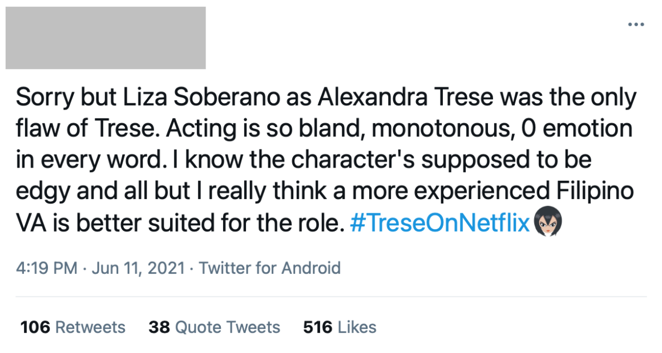This screenshot has height=353, width=662.
Task: Open the #TreseOnNetflix hashtag link
Action: tap(440, 222)
